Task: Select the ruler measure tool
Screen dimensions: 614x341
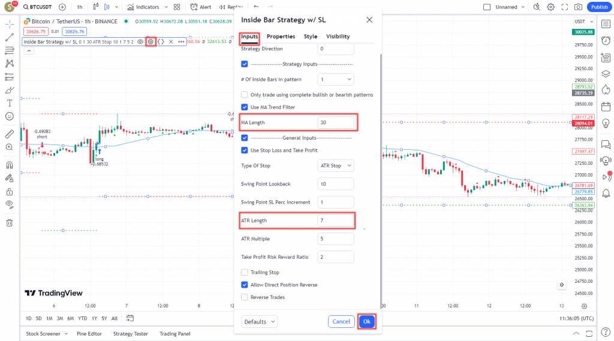Action: (10, 134)
